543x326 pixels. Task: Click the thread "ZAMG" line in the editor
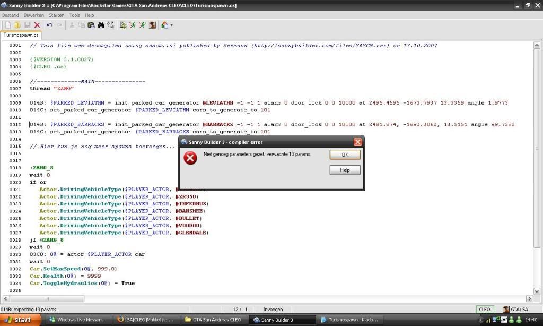click(51, 89)
